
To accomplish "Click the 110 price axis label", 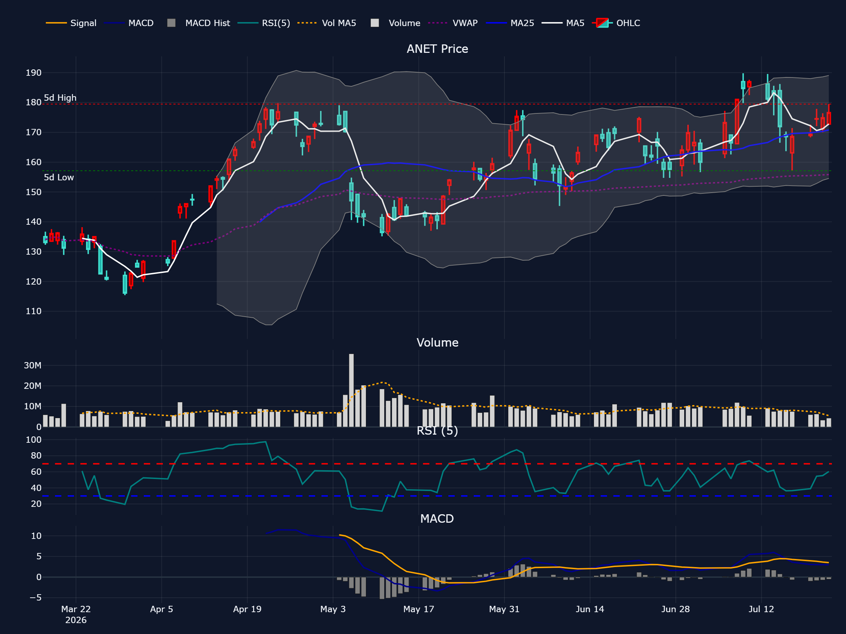I will tap(33, 311).
